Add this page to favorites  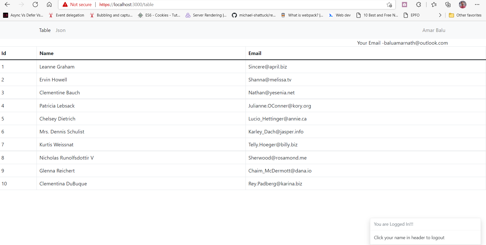click(389, 5)
